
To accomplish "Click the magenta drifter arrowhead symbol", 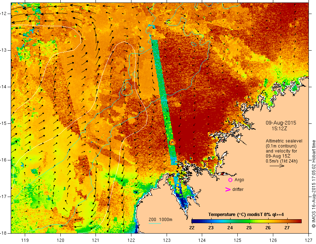I will (228, 189).
